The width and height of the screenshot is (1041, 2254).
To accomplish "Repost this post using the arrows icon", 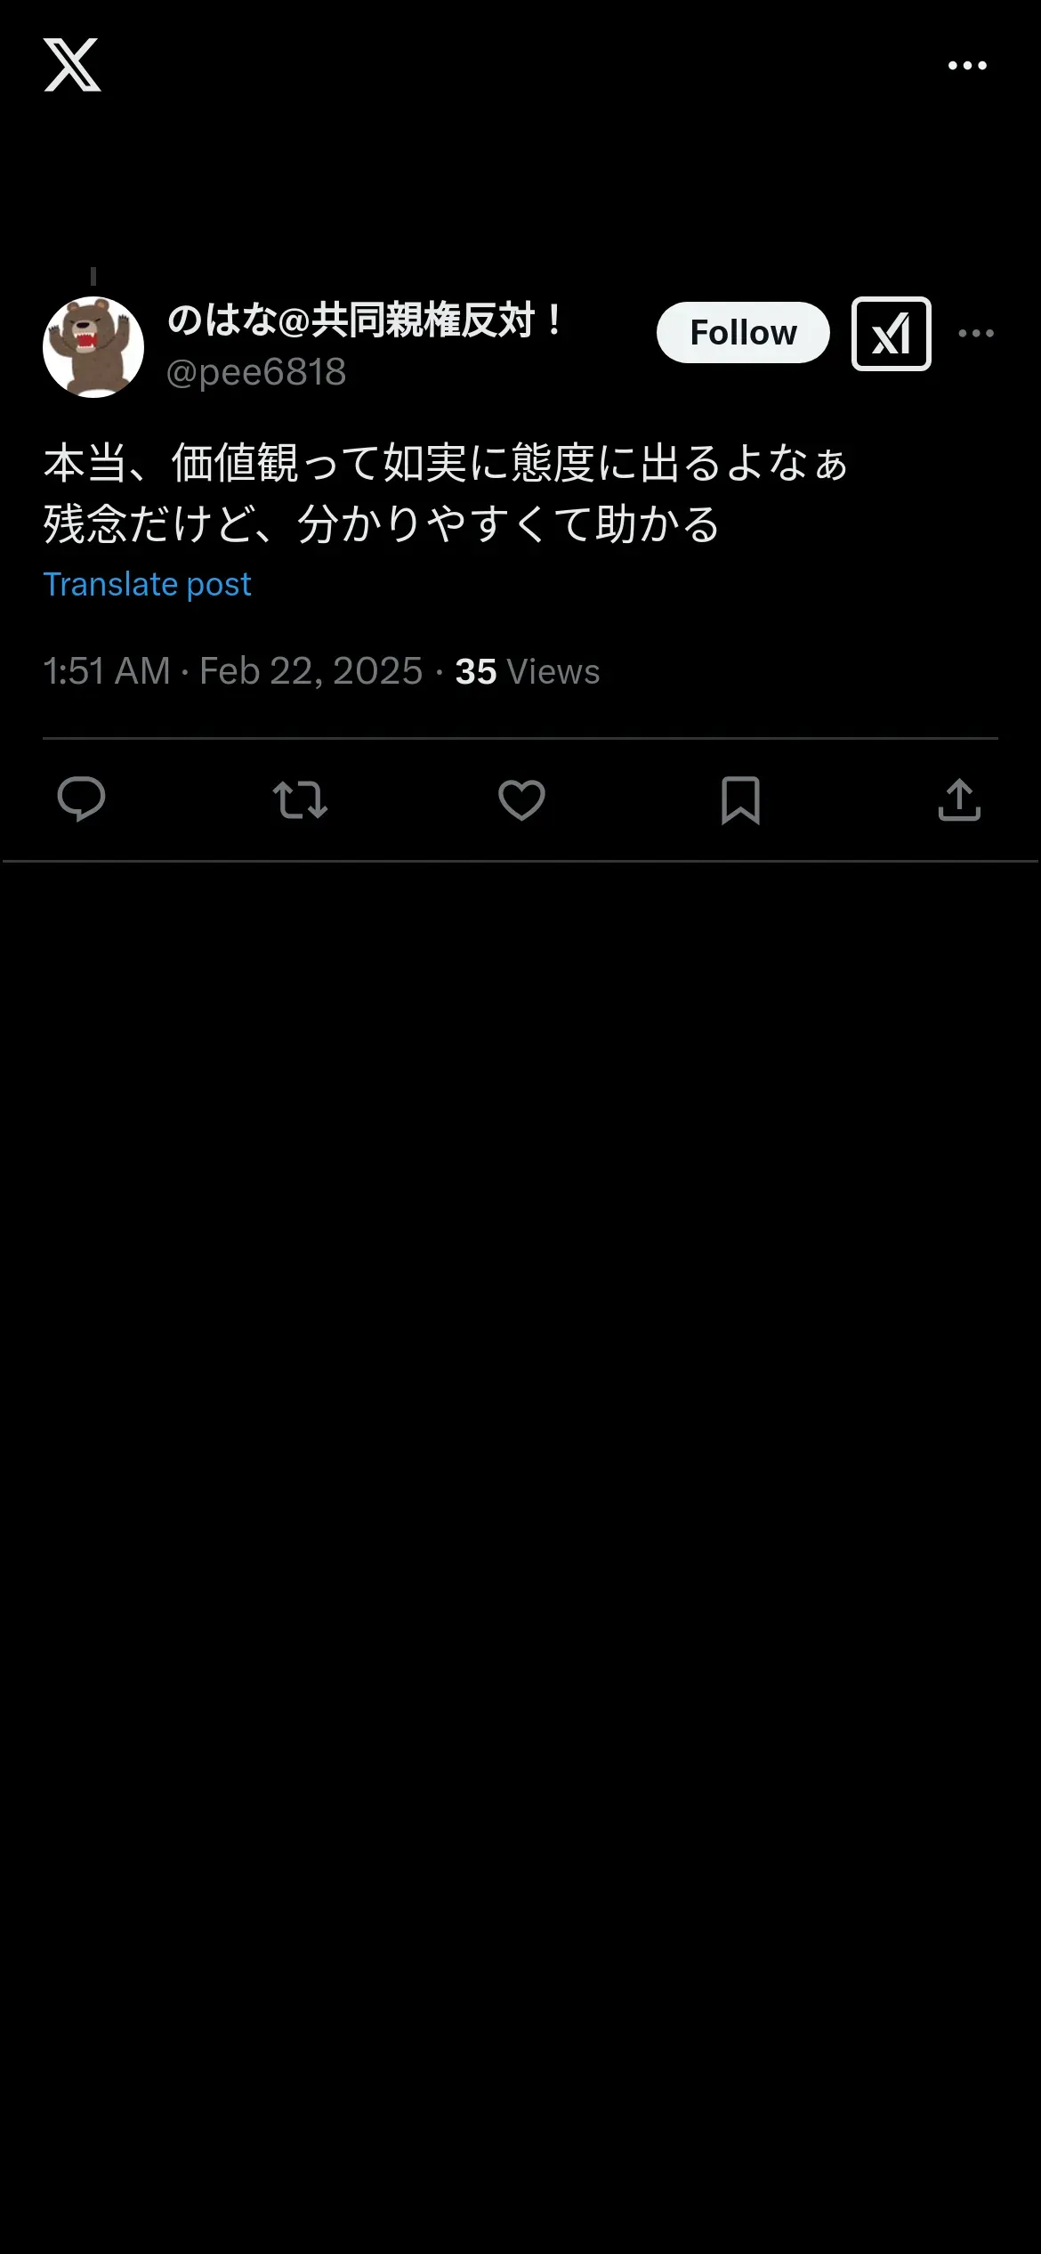I will point(300,799).
